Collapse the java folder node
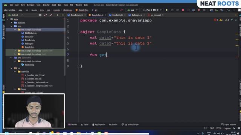The height and width of the screenshot is (135, 241). point(11,26)
